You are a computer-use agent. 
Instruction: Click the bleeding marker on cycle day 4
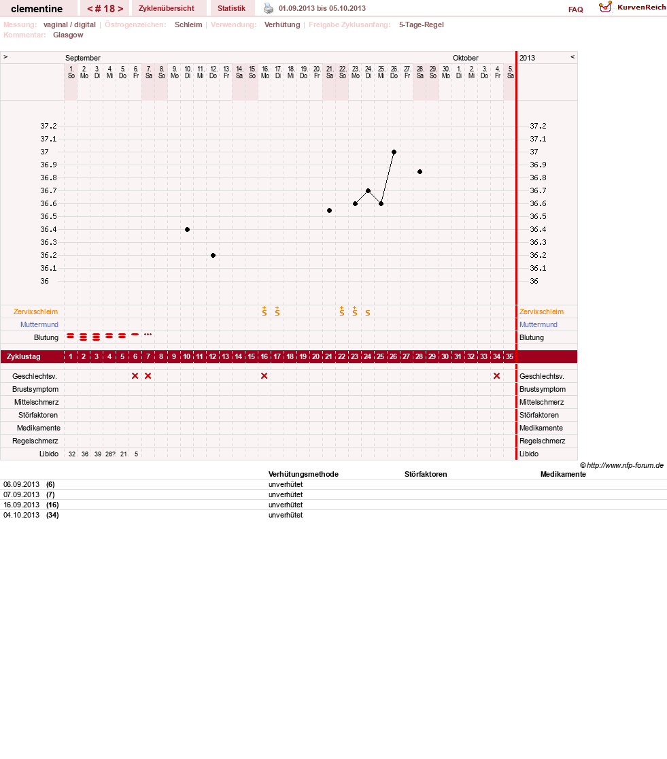click(x=109, y=335)
